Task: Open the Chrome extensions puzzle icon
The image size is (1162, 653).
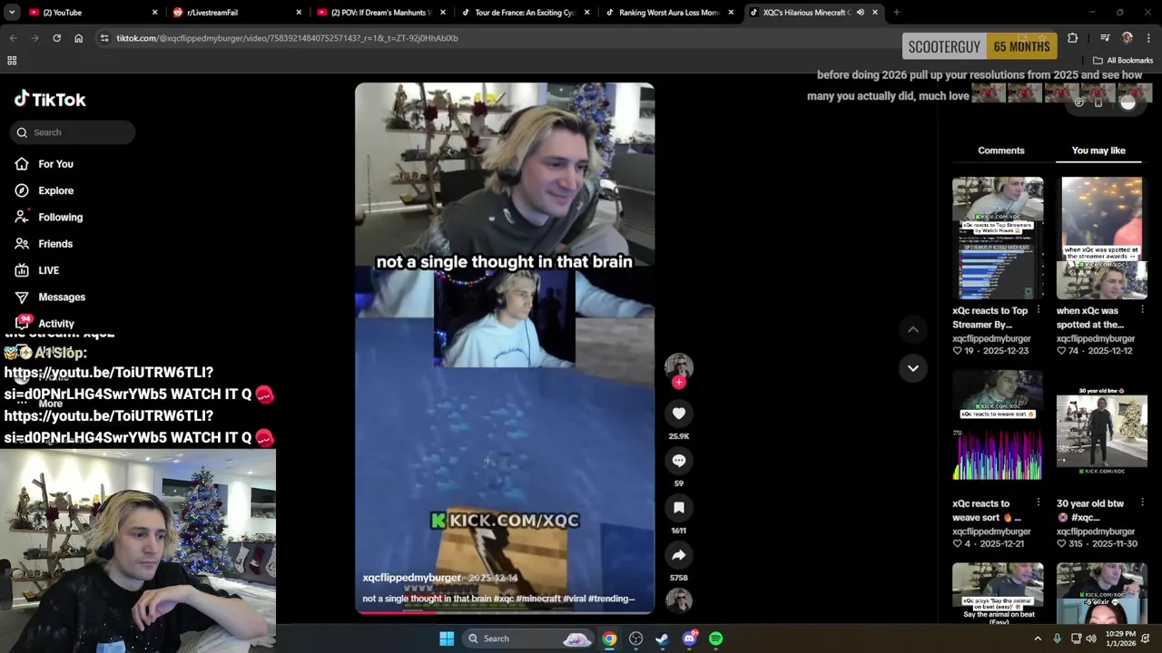Action: (x=1072, y=38)
